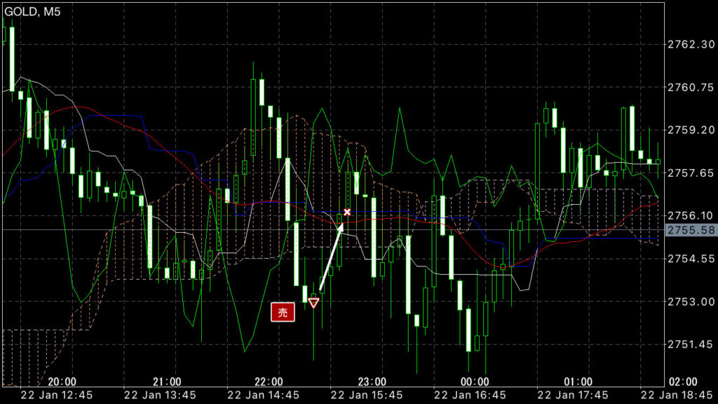Select the GOLD, M5 chart title

coord(32,11)
